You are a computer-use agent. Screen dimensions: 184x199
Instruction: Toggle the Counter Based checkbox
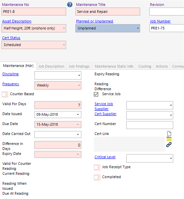pos(4,94)
